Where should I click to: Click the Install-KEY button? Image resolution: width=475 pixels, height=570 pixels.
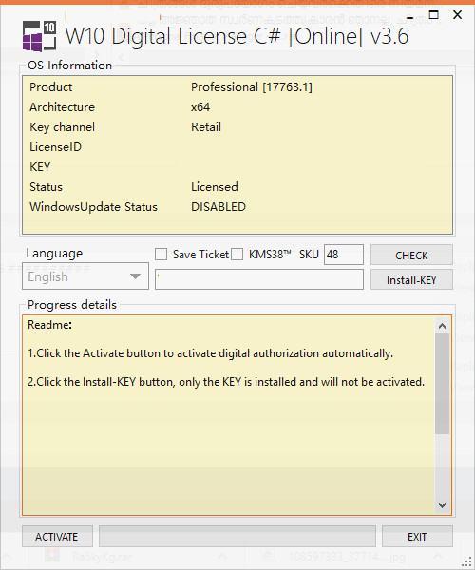pos(411,280)
